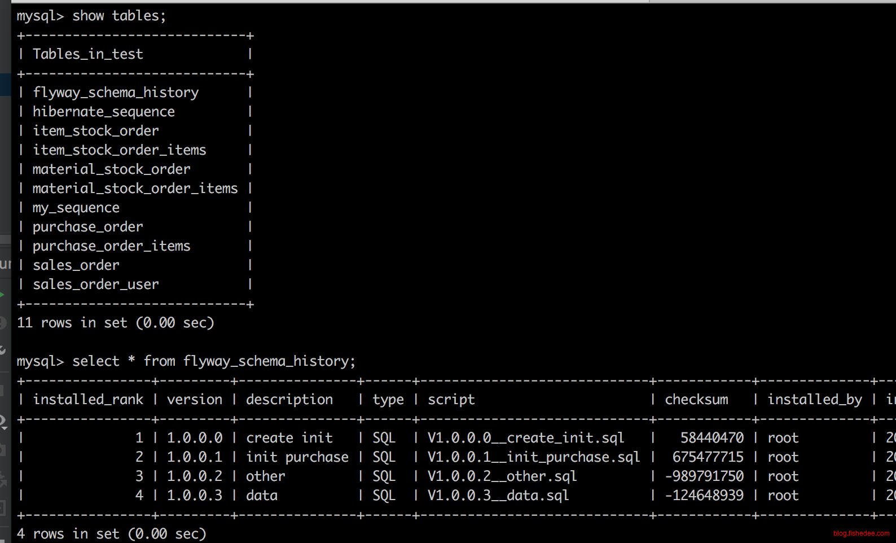This screenshot has height=543, width=896.
Task: Select the purchase_order_items entry
Action: click(111, 246)
